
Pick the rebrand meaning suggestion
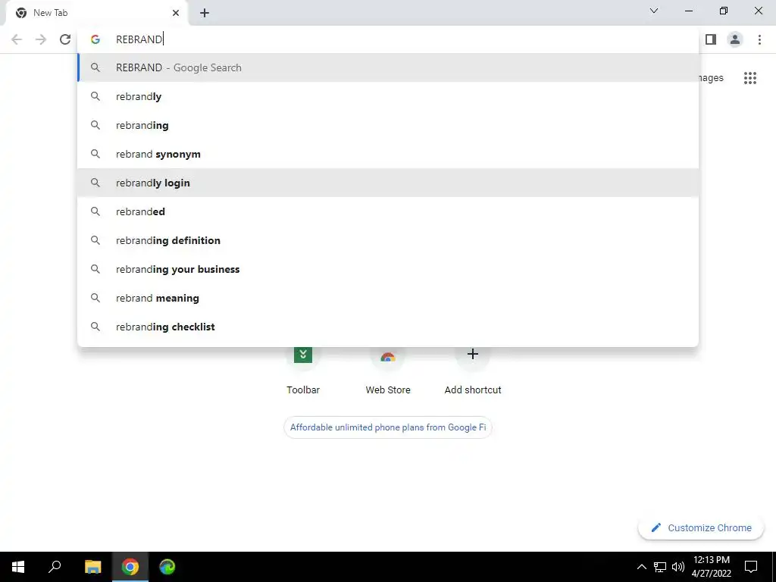click(x=388, y=297)
